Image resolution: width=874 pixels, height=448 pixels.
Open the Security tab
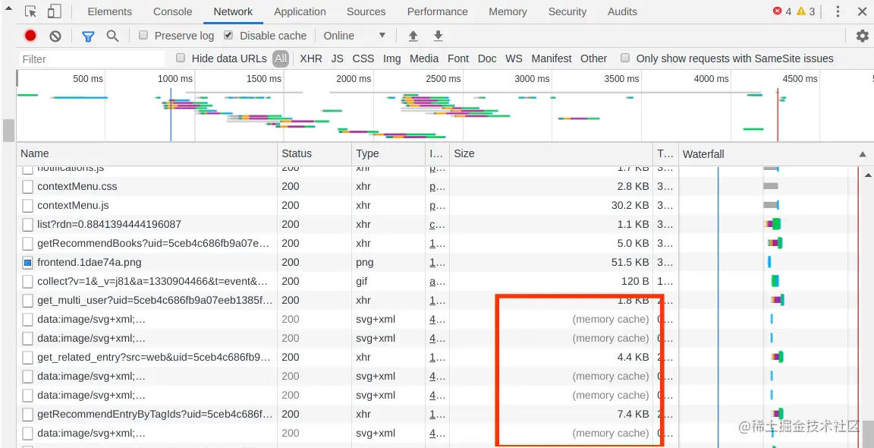(x=567, y=11)
